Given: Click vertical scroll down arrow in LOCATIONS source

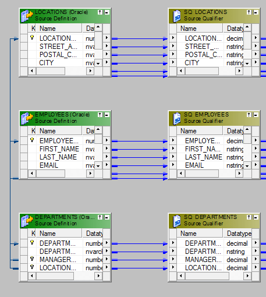Looking at the screenshot, I should click(x=98, y=63).
